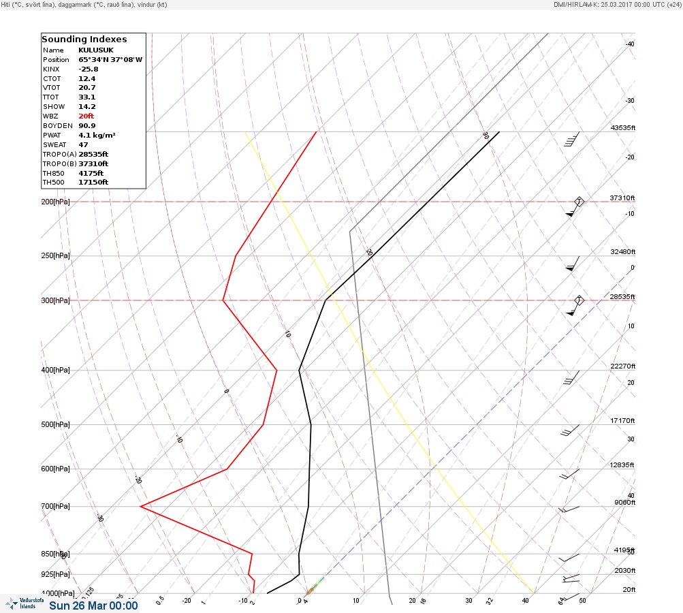Click the 'Sounding Indexes' title

pos(84,40)
